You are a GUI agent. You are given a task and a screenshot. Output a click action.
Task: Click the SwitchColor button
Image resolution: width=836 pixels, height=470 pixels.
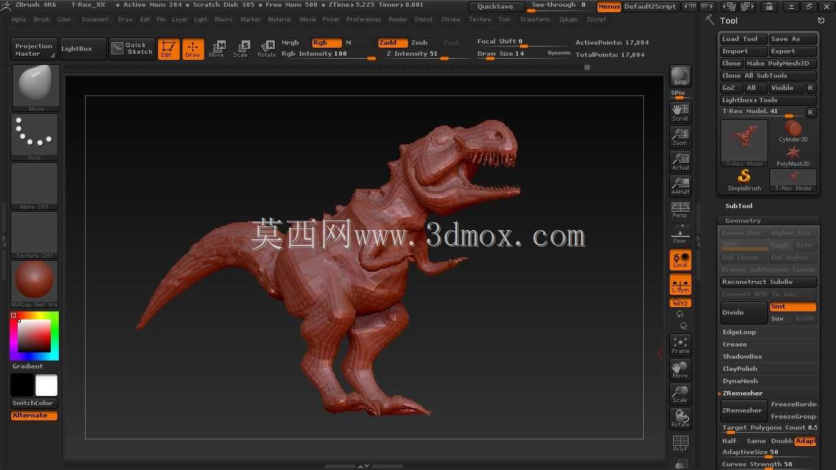(33, 403)
